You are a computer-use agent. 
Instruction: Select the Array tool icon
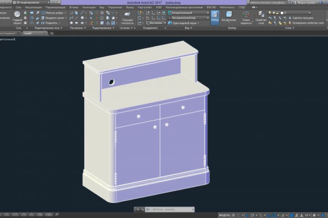coord(113,23)
